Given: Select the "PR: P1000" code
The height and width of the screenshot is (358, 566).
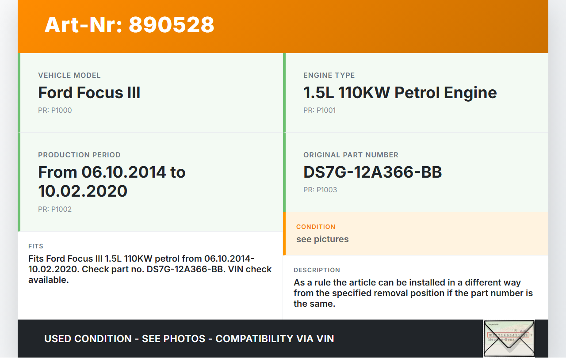Looking at the screenshot, I should point(55,110).
